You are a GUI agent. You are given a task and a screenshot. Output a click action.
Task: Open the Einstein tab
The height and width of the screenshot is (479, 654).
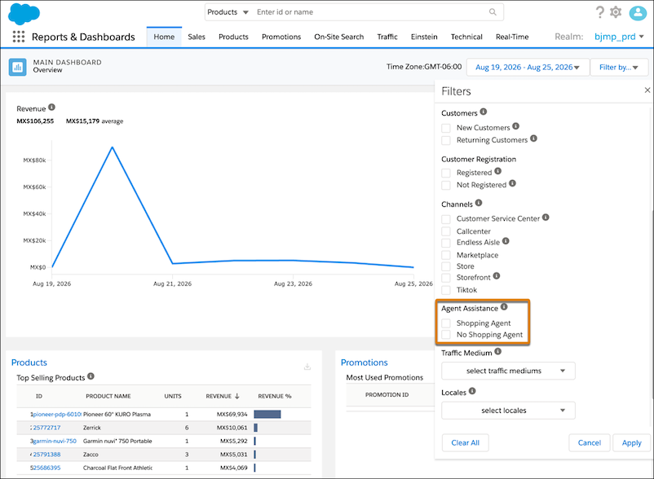(x=424, y=37)
